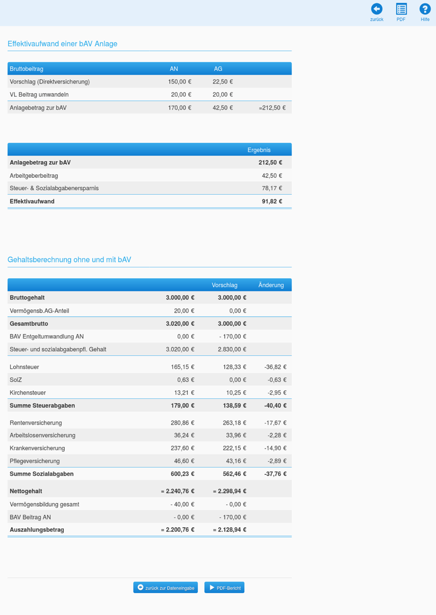
Task: Click the 'Effektivaufwand einer bAV Anlage' heading
Action: click(x=62, y=44)
